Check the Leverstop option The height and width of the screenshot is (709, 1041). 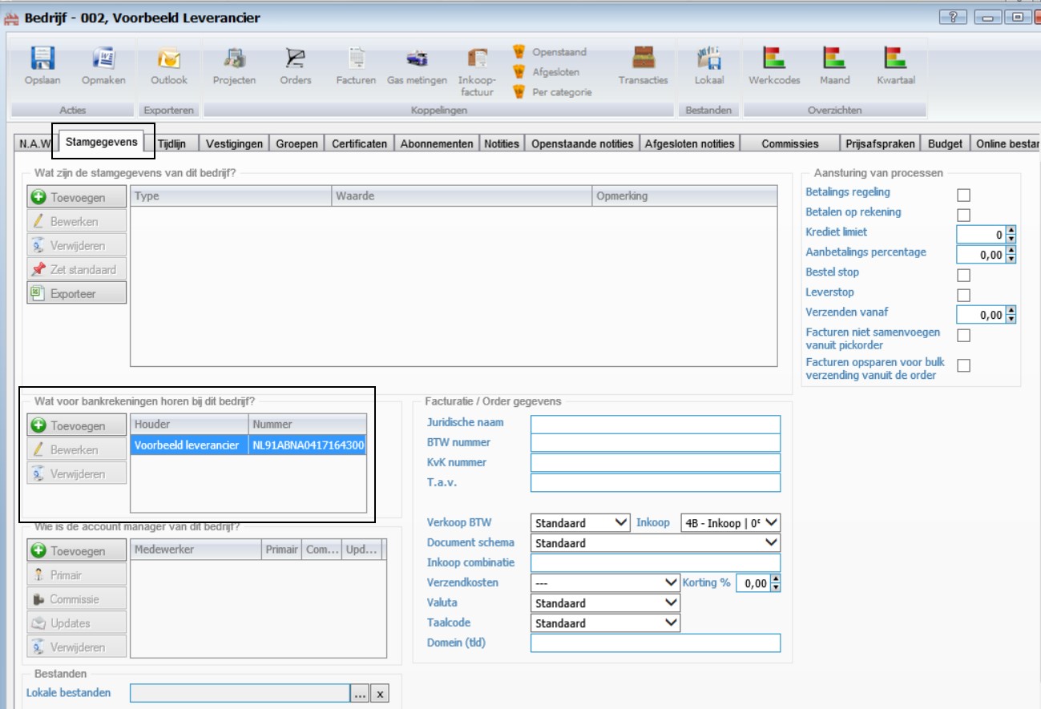[x=964, y=296]
